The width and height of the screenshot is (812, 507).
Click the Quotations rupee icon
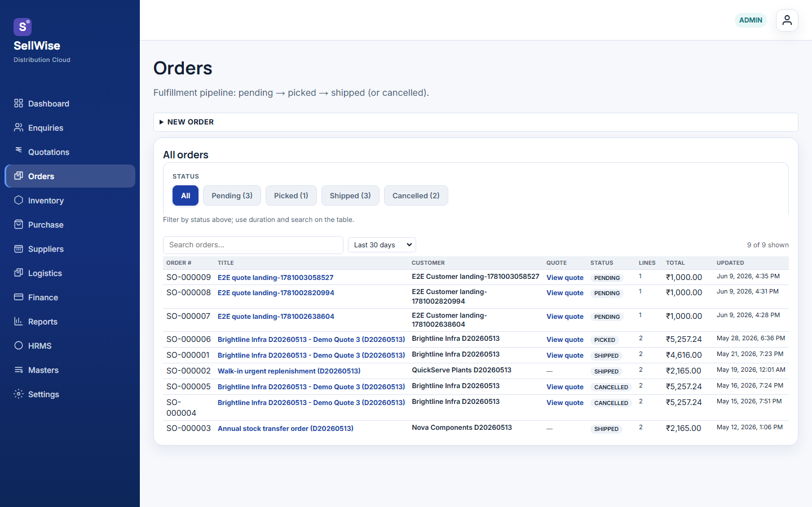pyautogui.click(x=19, y=150)
